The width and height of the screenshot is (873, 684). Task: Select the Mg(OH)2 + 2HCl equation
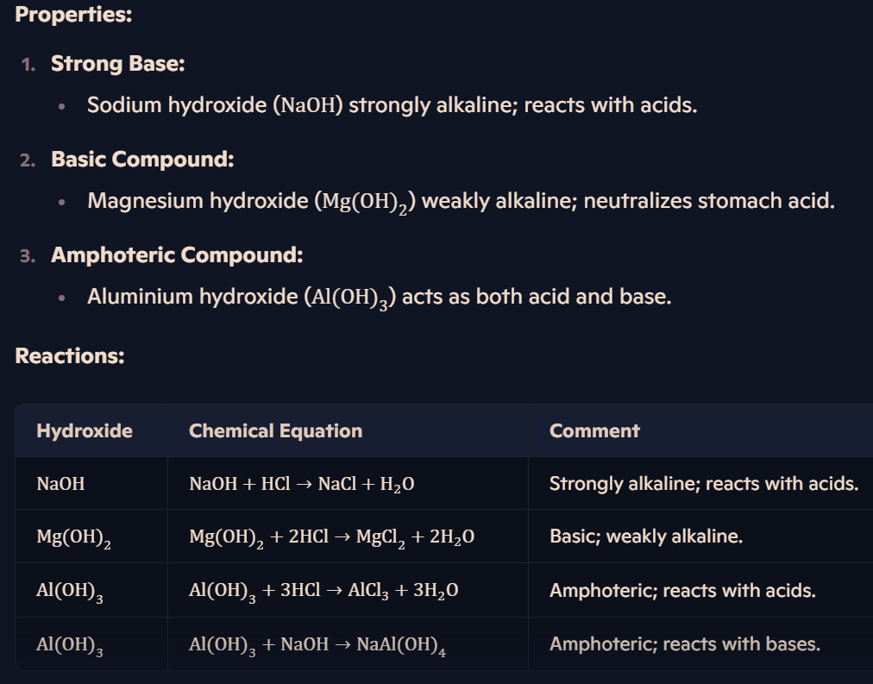(332, 537)
